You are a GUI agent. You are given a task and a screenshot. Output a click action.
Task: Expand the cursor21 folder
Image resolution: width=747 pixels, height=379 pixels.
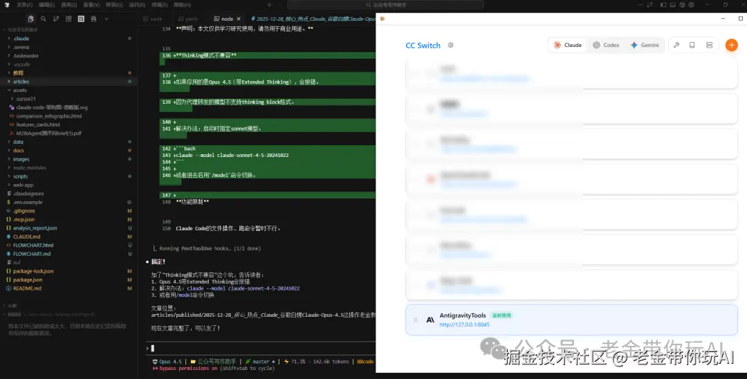26,99
